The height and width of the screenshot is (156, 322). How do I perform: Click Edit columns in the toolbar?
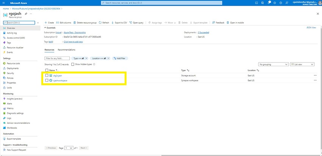click(64, 23)
